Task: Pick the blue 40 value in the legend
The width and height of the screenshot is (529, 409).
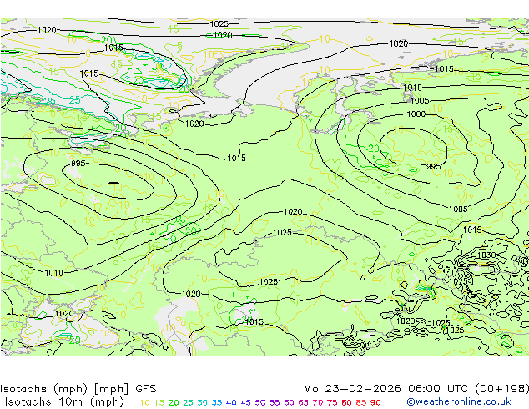Action: click(x=231, y=402)
